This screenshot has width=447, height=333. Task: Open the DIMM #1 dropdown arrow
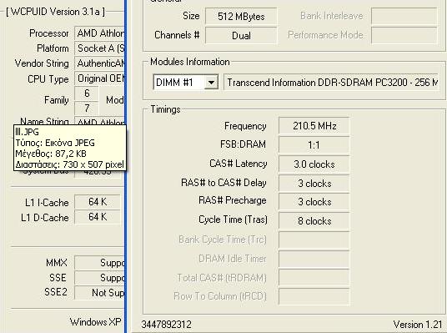click(x=211, y=83)
